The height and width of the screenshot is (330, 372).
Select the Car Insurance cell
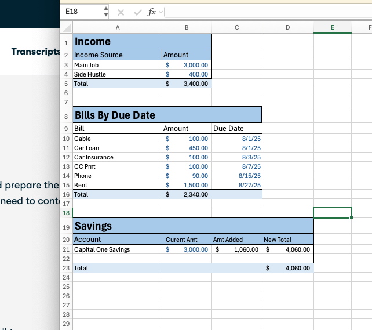118,157
